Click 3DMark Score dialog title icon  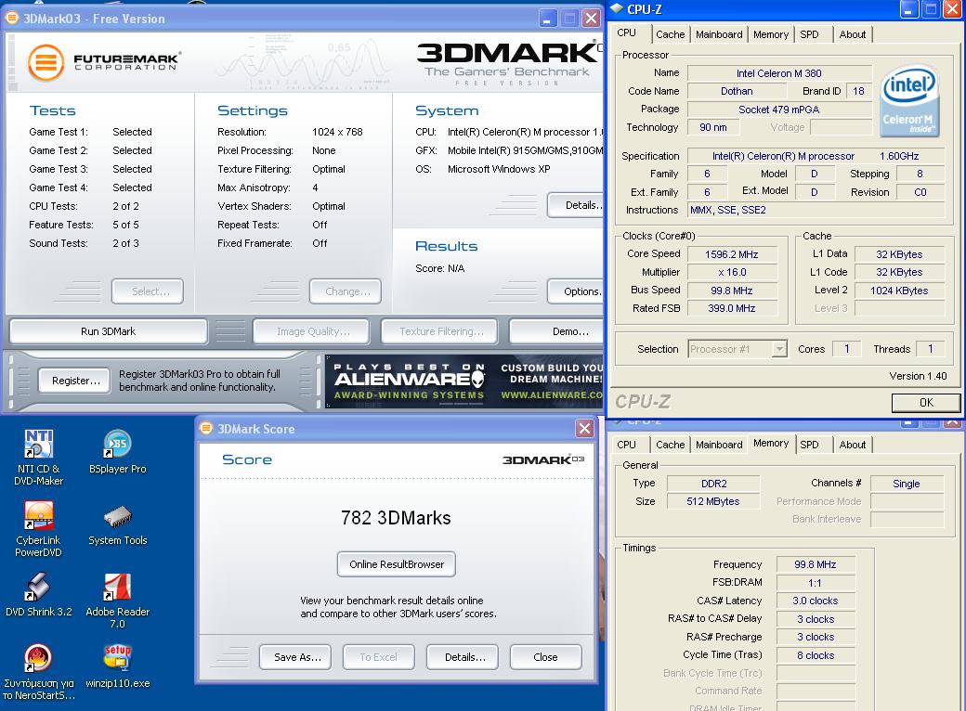(206, 429)
